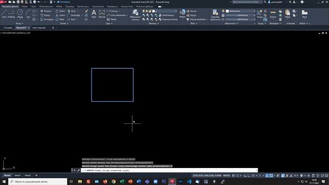Toggle MODEL space button in status bar

(x=227, y=176)
